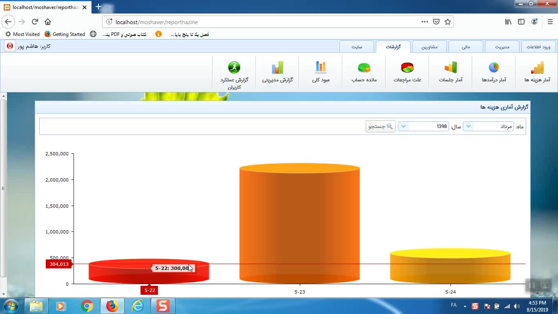
Task: Open the مانده حساب account balance icon
Action: 364,72
